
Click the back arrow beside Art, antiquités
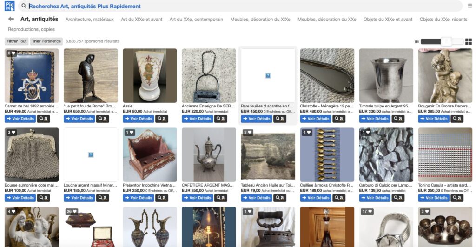(11, 19)
